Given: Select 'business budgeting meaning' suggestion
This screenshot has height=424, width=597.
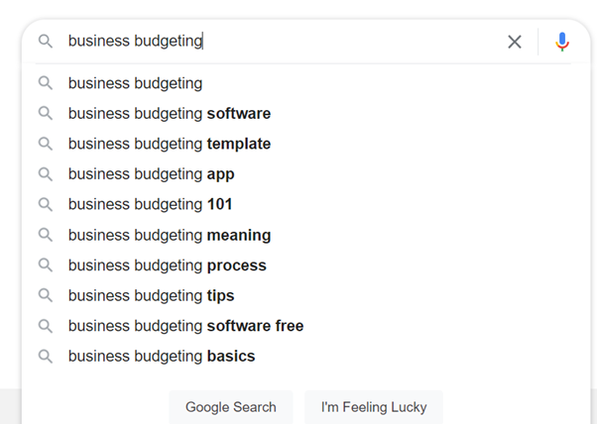Looking at the screenshot, I should pyautogui.click(x=169, y=235).
